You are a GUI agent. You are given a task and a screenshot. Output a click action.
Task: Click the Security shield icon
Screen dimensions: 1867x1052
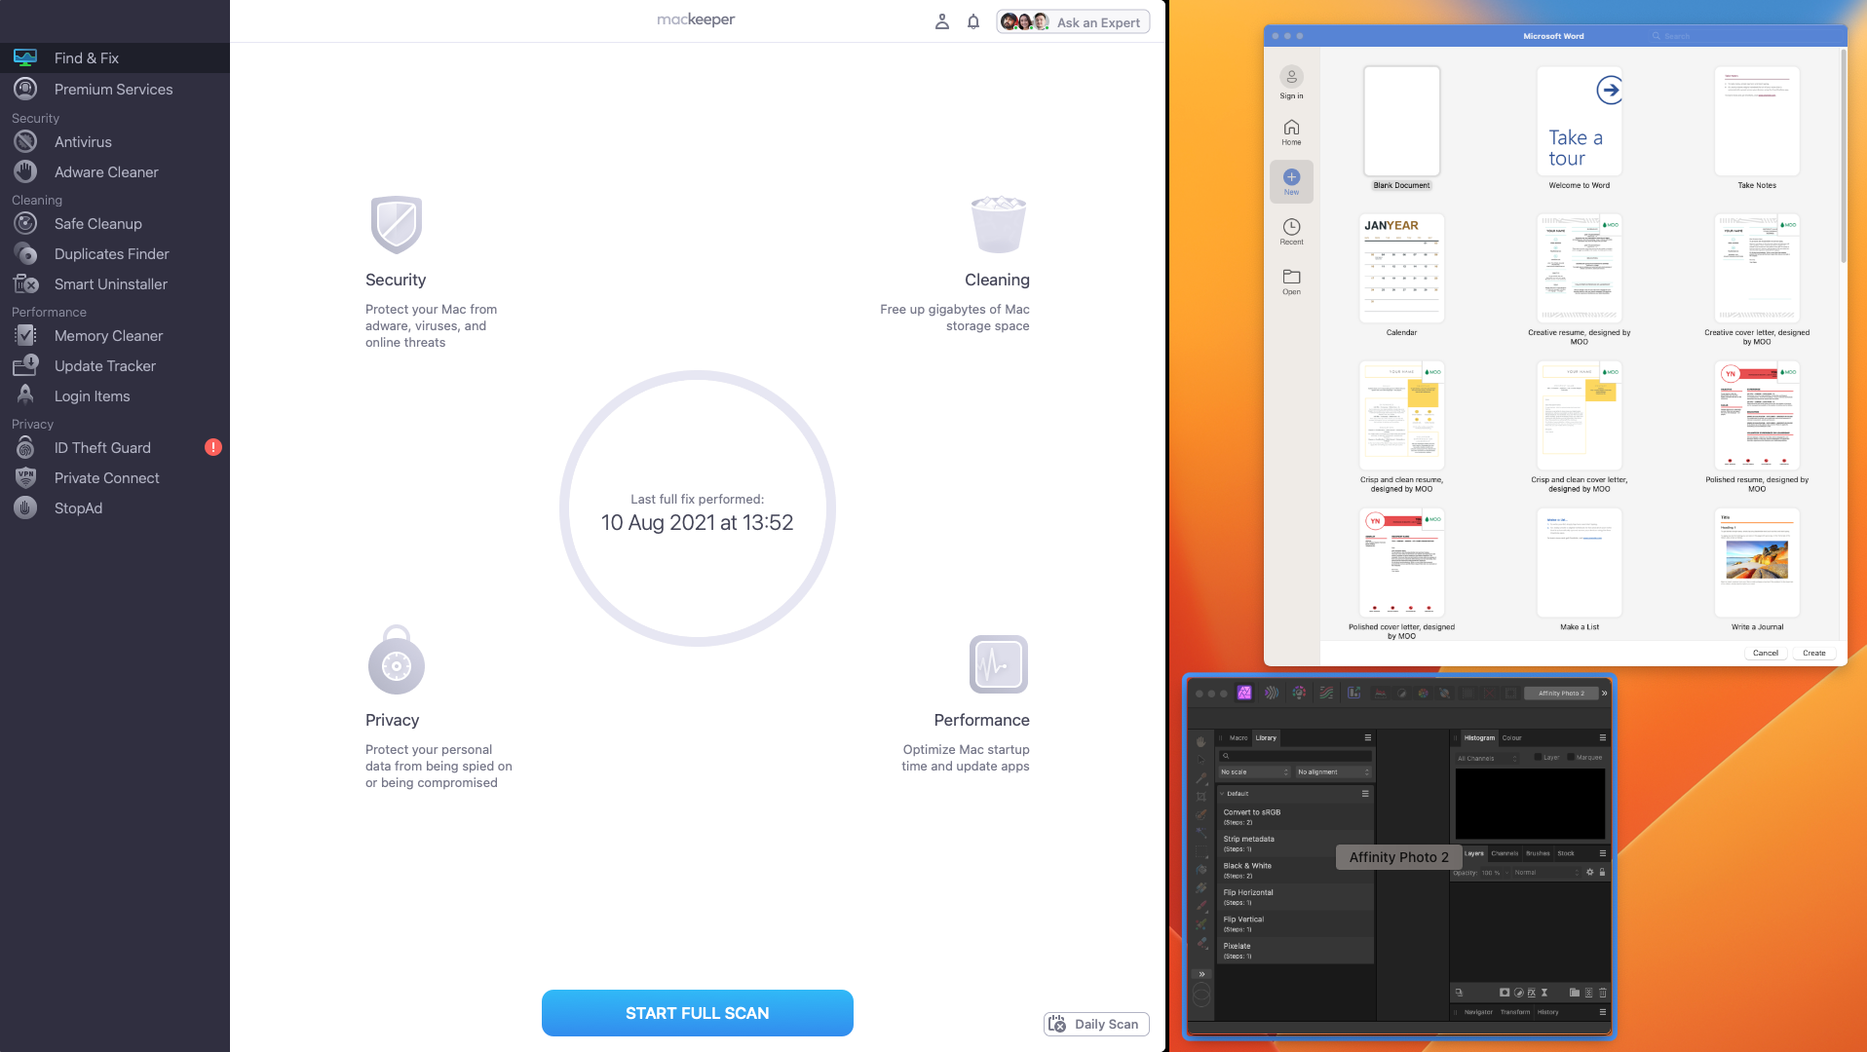click(x=396, y=225)
